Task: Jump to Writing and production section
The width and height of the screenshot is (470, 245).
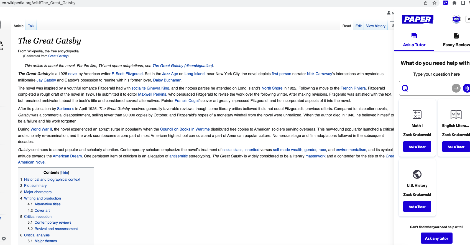Action: (42, 198)
